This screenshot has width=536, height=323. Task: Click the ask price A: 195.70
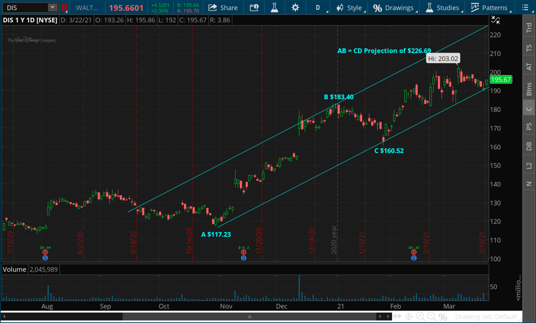(x=187, y=11)
